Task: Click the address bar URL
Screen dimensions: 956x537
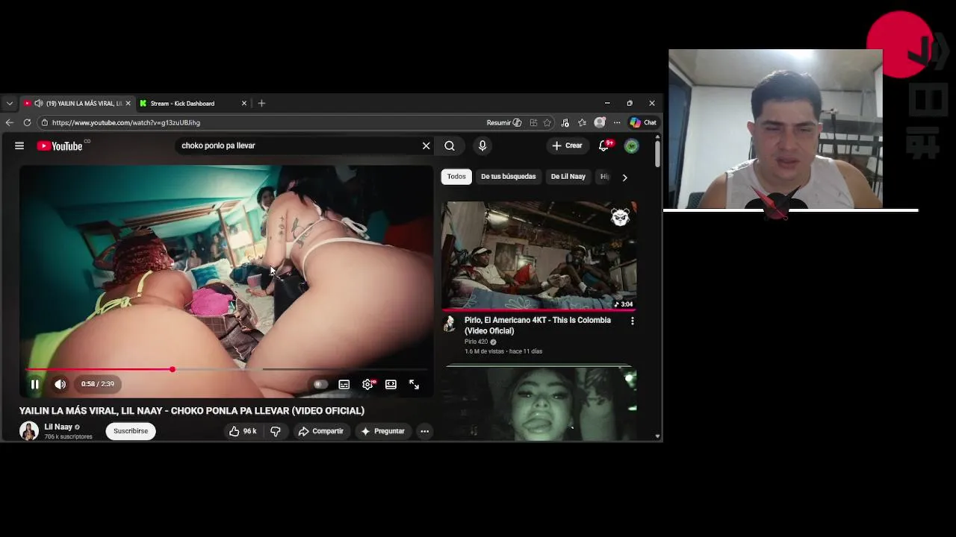Action: [126, 122]
